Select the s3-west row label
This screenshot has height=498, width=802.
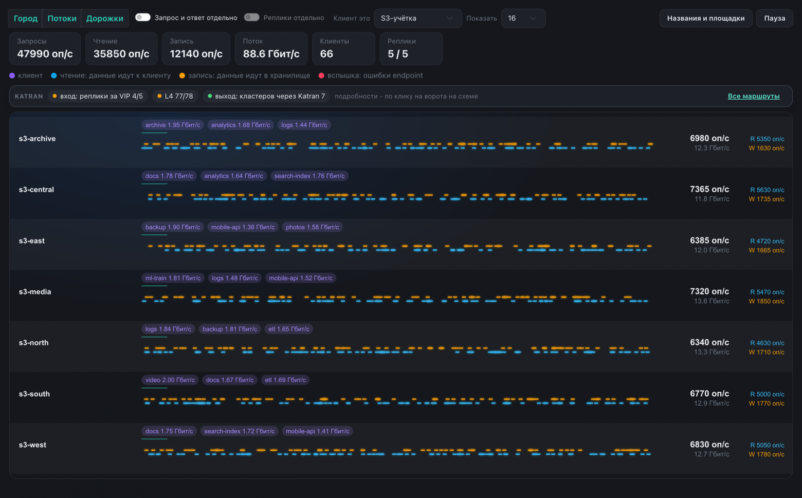pyautogui.click(x=32, y=445)
